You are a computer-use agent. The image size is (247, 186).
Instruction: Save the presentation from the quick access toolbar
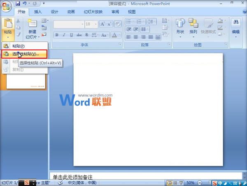pyautogui.click(x=18, y=3)
